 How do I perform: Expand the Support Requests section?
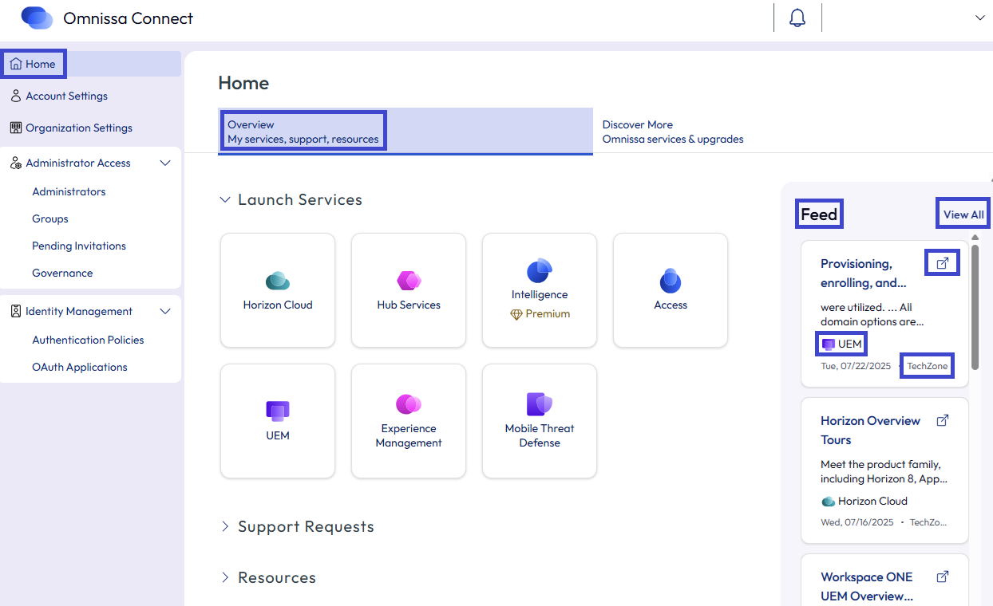pos(225,526)
